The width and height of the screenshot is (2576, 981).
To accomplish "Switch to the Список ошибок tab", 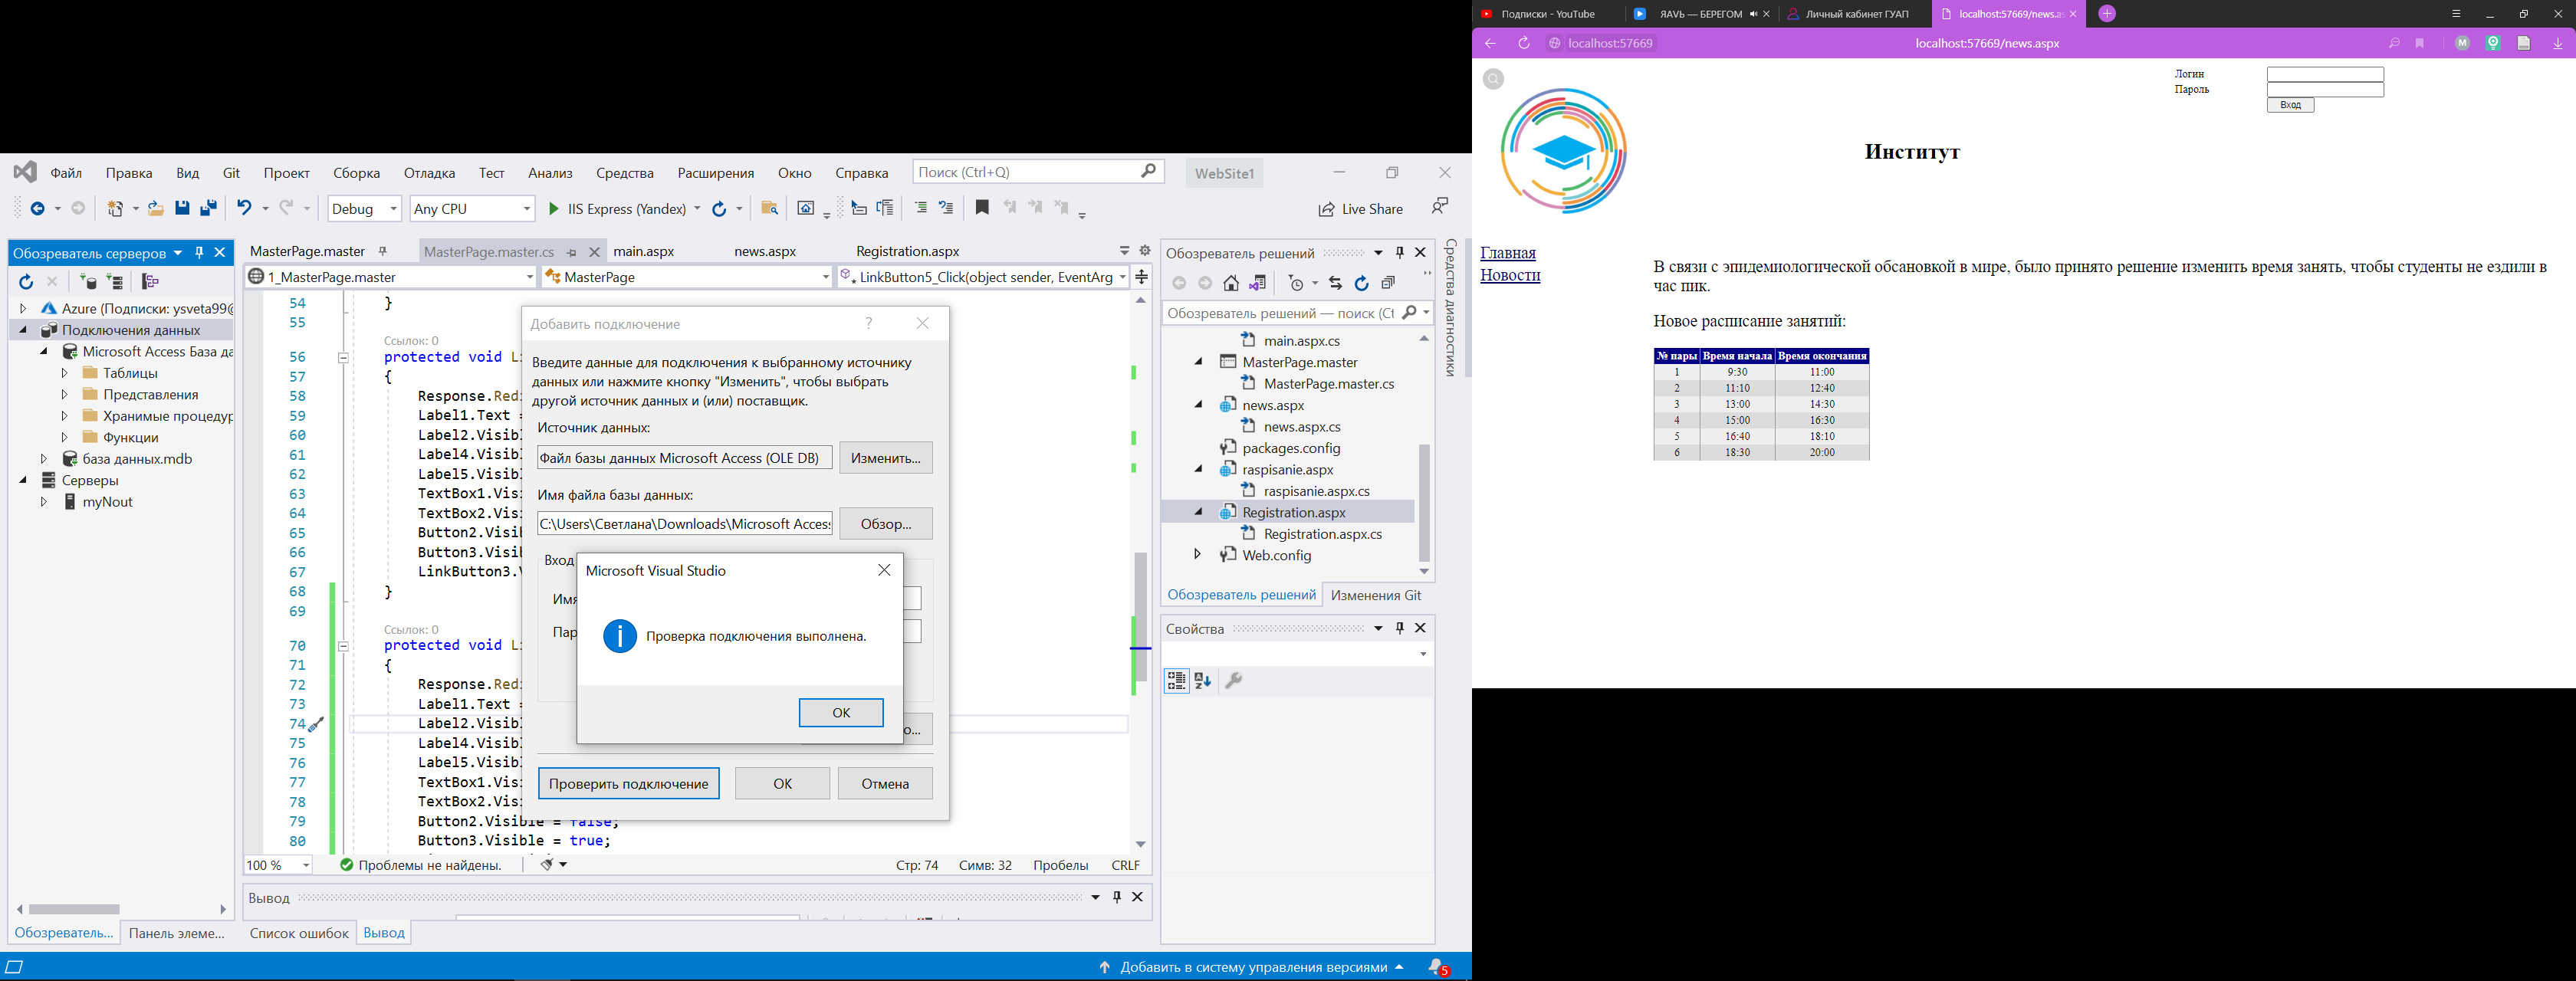I will pos(299,933).
